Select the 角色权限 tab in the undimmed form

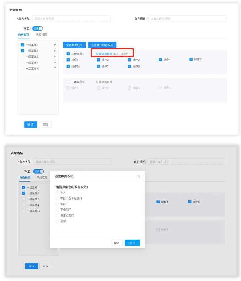[23, 35]
